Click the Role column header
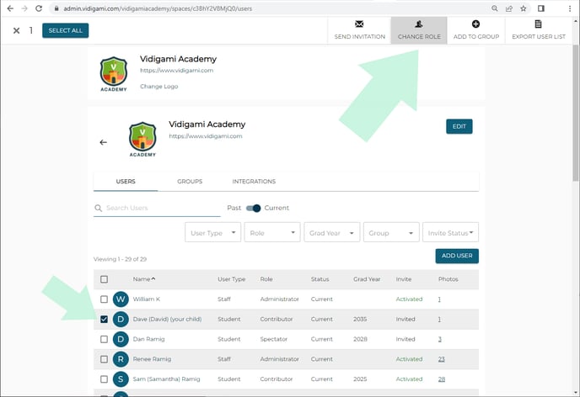The image size is (580, 397). (266, 279)
